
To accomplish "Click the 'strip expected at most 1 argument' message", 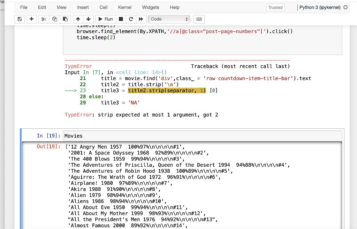I will (158, 115).
